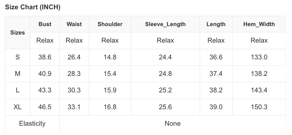Click the Elasticity row label

(32, 124)
